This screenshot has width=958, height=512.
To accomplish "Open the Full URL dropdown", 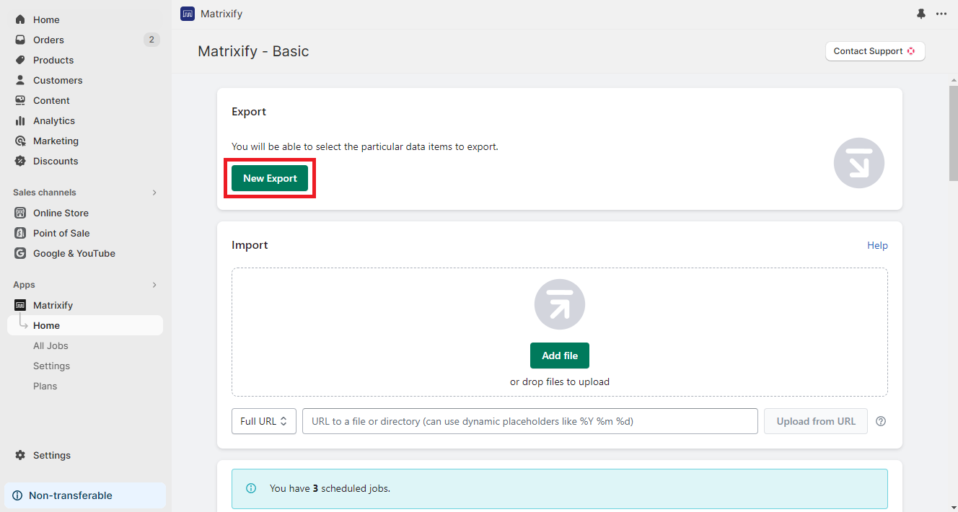I will (264, 421).
